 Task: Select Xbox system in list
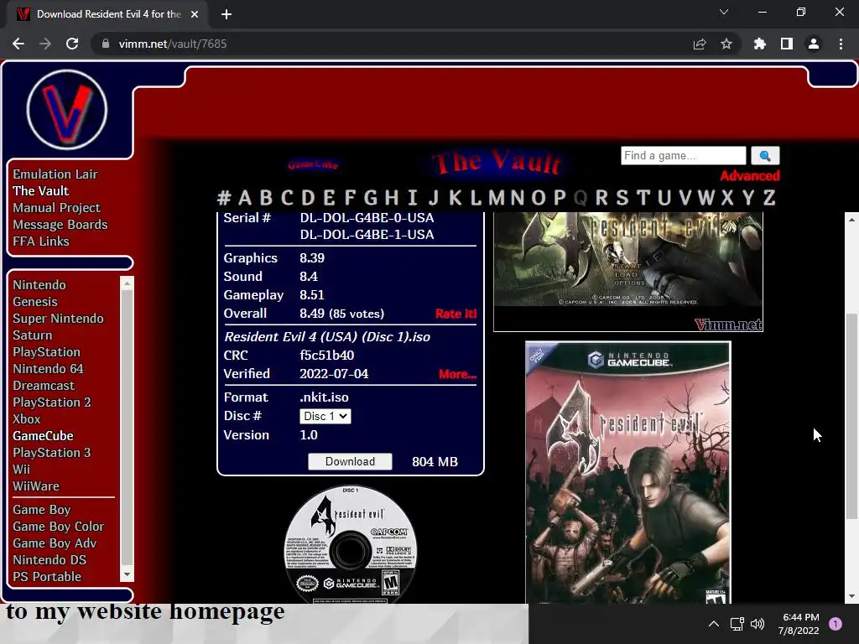coord(27,419)
